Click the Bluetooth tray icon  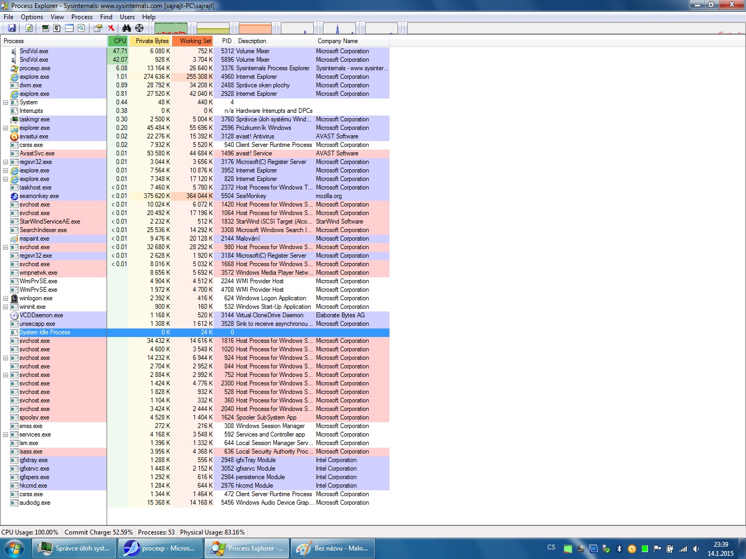[x=619, y=548]
